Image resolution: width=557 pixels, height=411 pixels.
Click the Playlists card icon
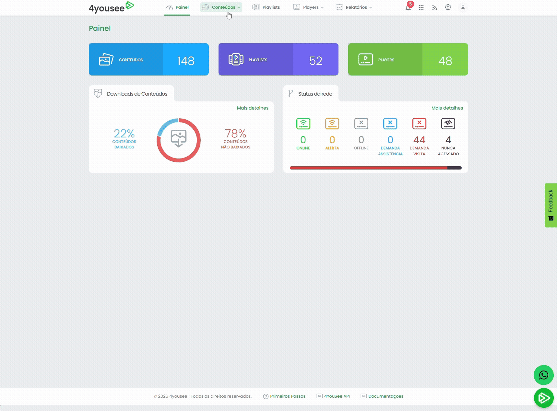236,59
